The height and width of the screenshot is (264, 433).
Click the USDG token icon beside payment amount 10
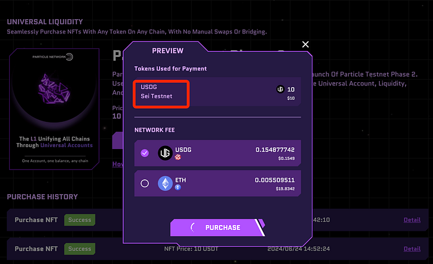coord(281,89)
